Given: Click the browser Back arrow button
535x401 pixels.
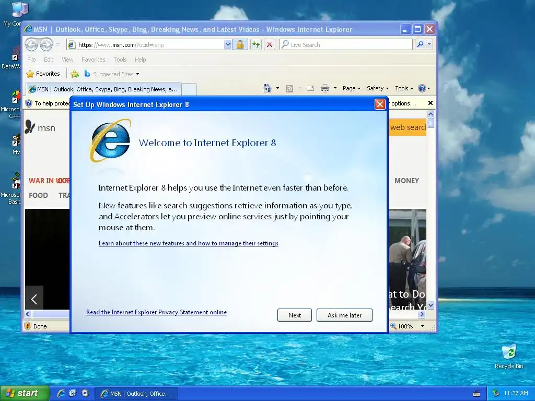Looking at the screenshot, I should (x=32, y=44).
